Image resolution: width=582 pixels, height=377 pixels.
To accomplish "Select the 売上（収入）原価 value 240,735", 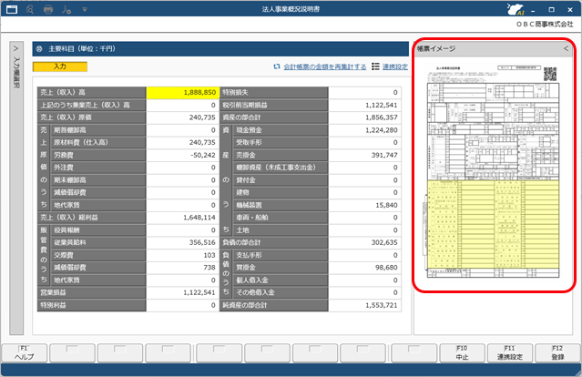I will point(183,117).
